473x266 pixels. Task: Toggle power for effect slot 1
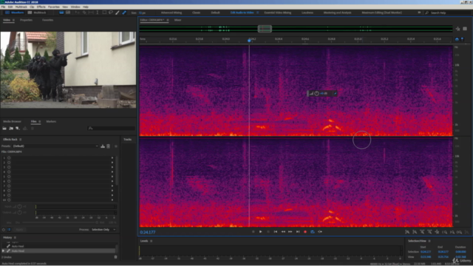(9, 157)
